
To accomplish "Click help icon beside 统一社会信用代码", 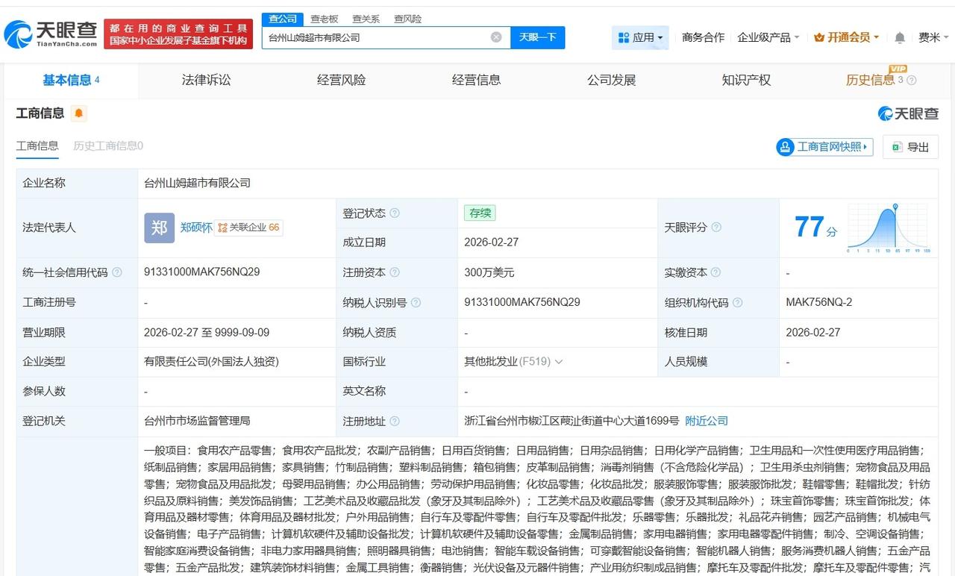I will [116, 272].
